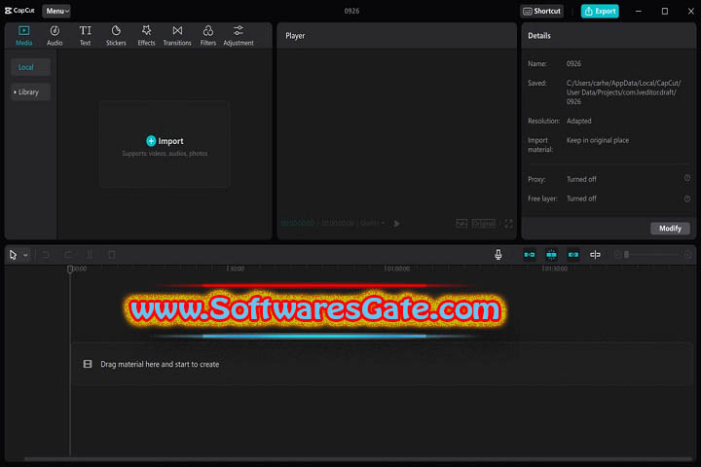This screenshot has width=701, height=467.
Task: Zoom in the timeline
Action: coord(687,255)
